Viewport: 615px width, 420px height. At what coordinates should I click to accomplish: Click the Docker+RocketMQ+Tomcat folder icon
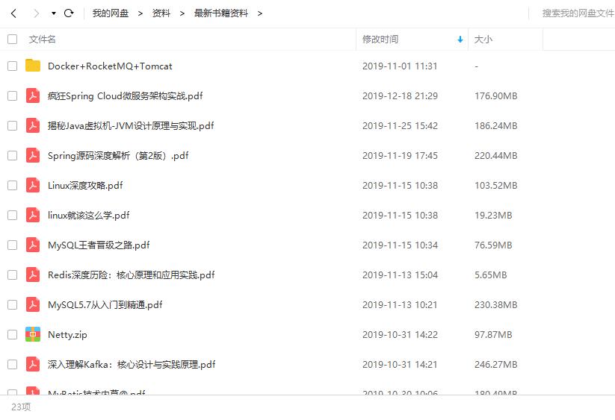(x=33, y=66)
